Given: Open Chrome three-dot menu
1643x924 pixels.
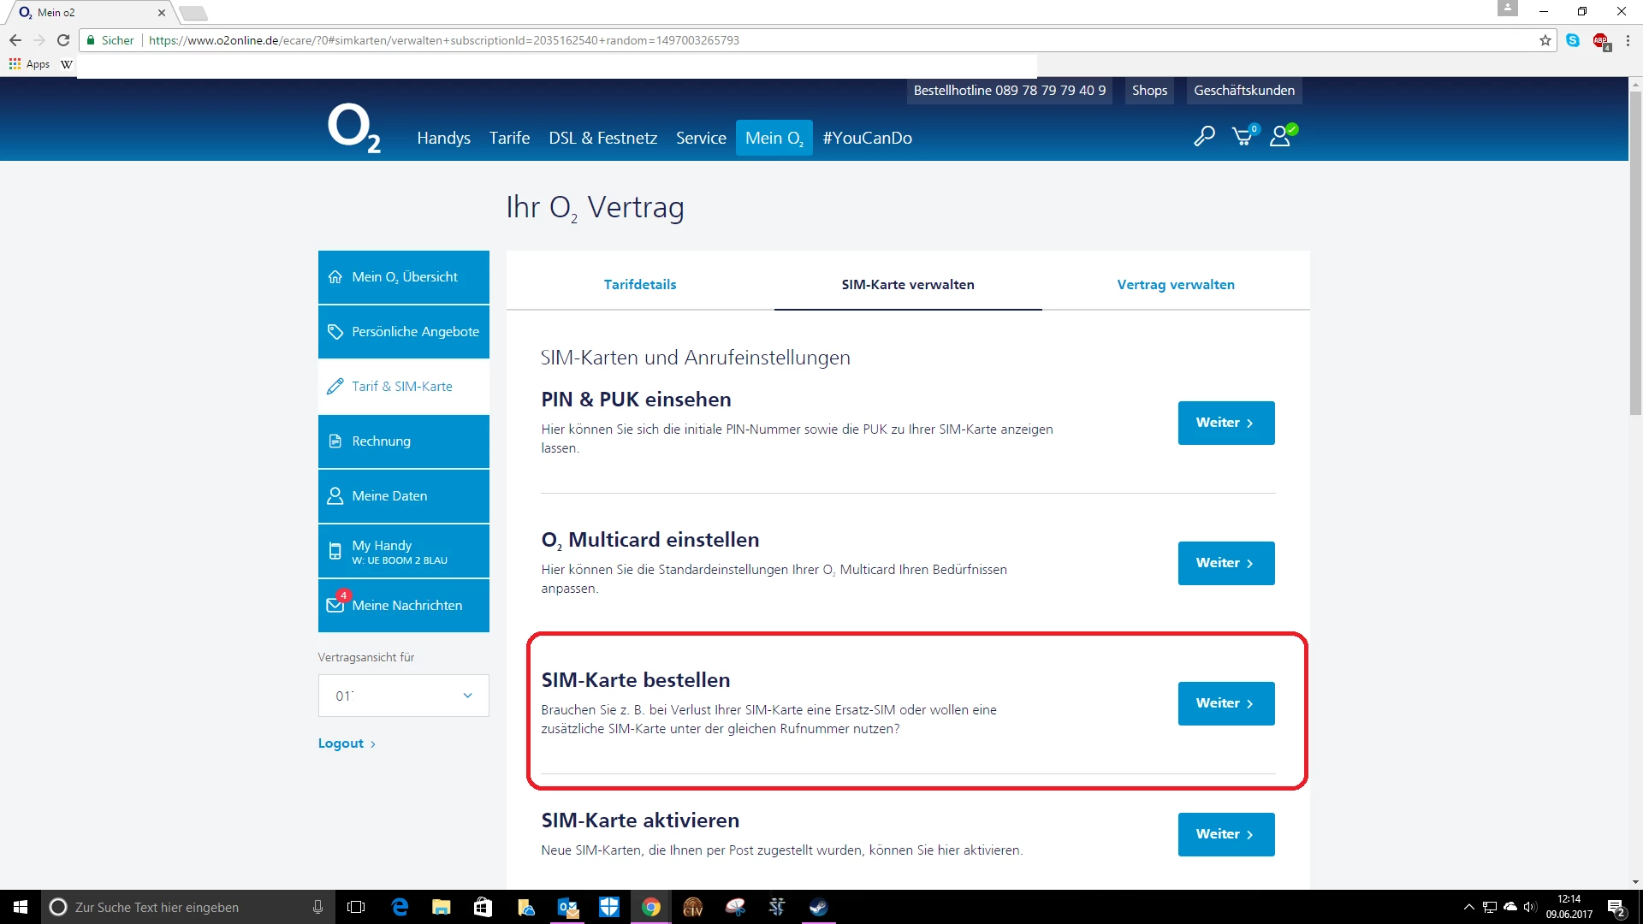Looking at the screenshot, I should (1628, 40).
